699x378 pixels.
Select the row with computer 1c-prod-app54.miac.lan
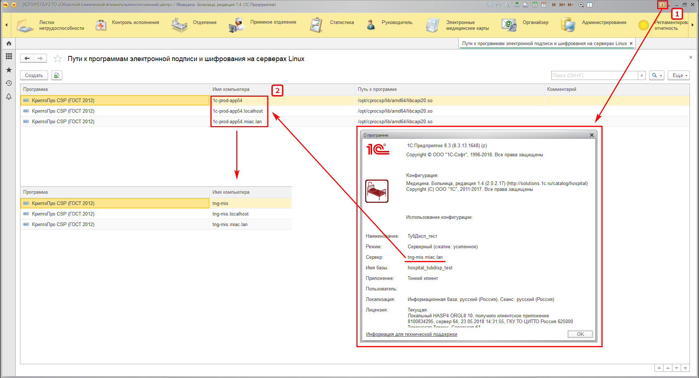pyautogui.click(x=355, y=121)
